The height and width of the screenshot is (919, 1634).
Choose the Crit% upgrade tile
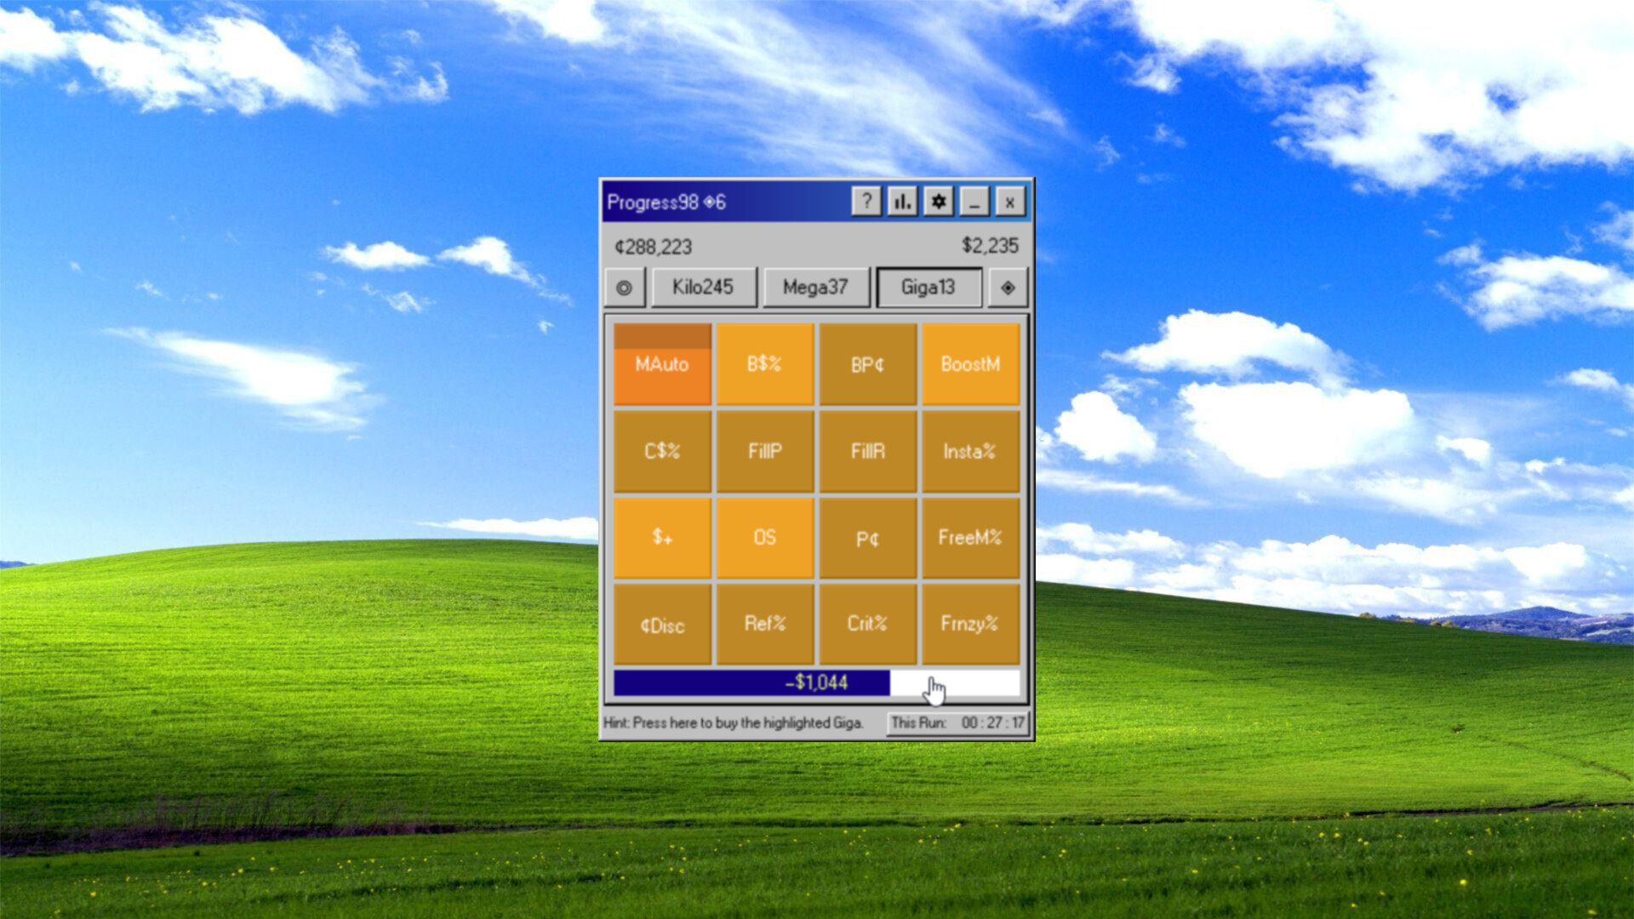[868, 625]
